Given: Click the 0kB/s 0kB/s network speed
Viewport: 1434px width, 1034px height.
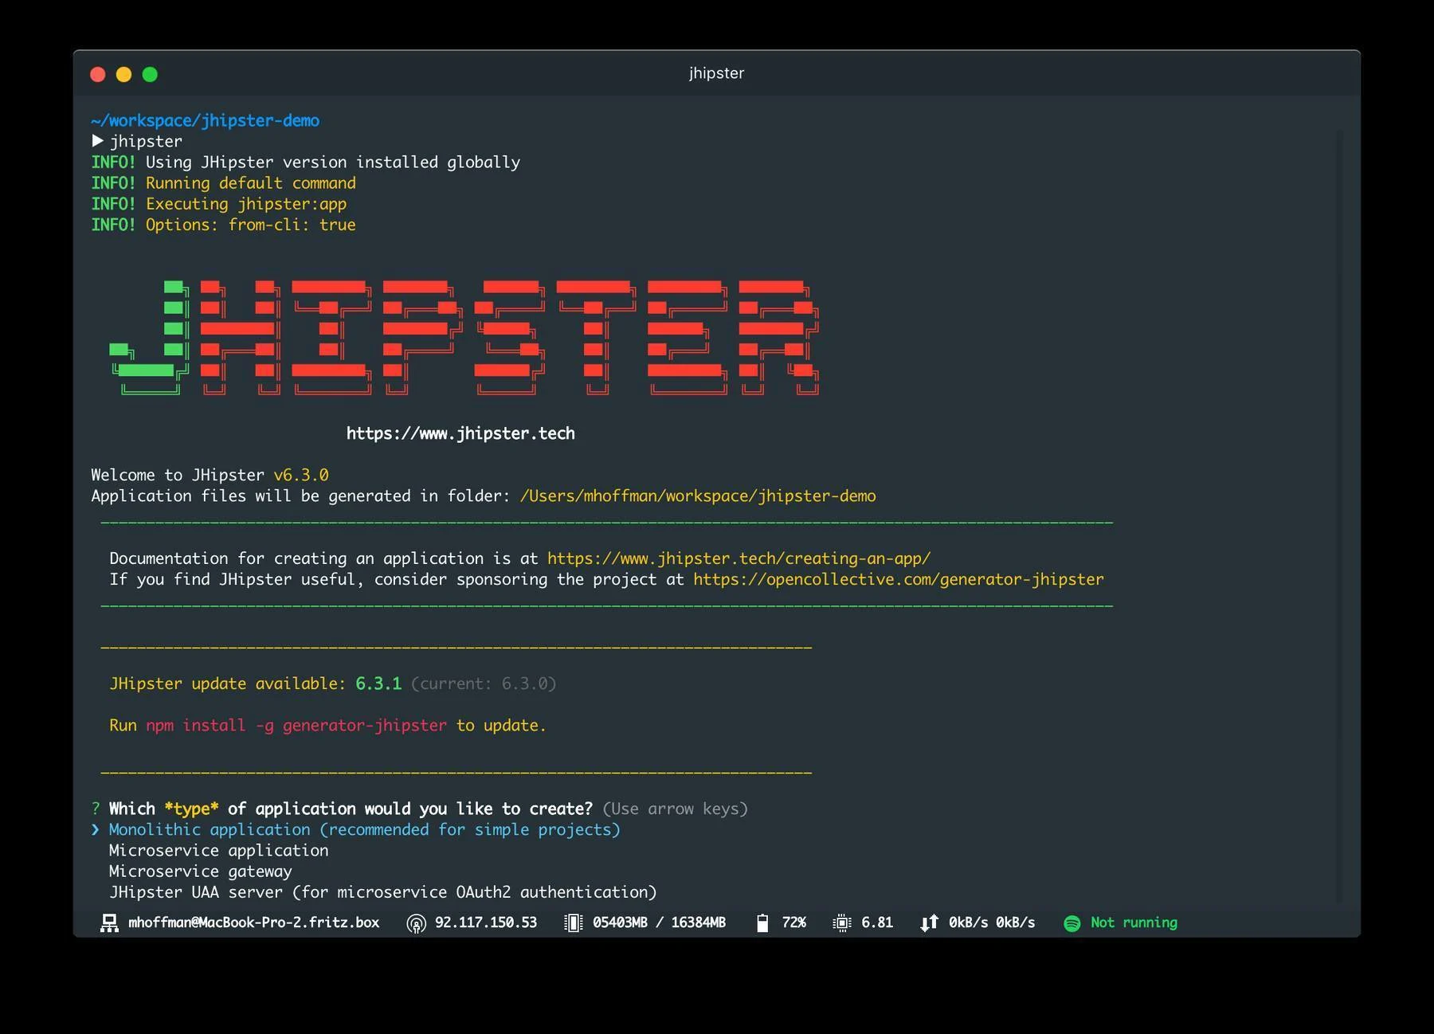Looking at the screenshot, I should pos(992,922).
